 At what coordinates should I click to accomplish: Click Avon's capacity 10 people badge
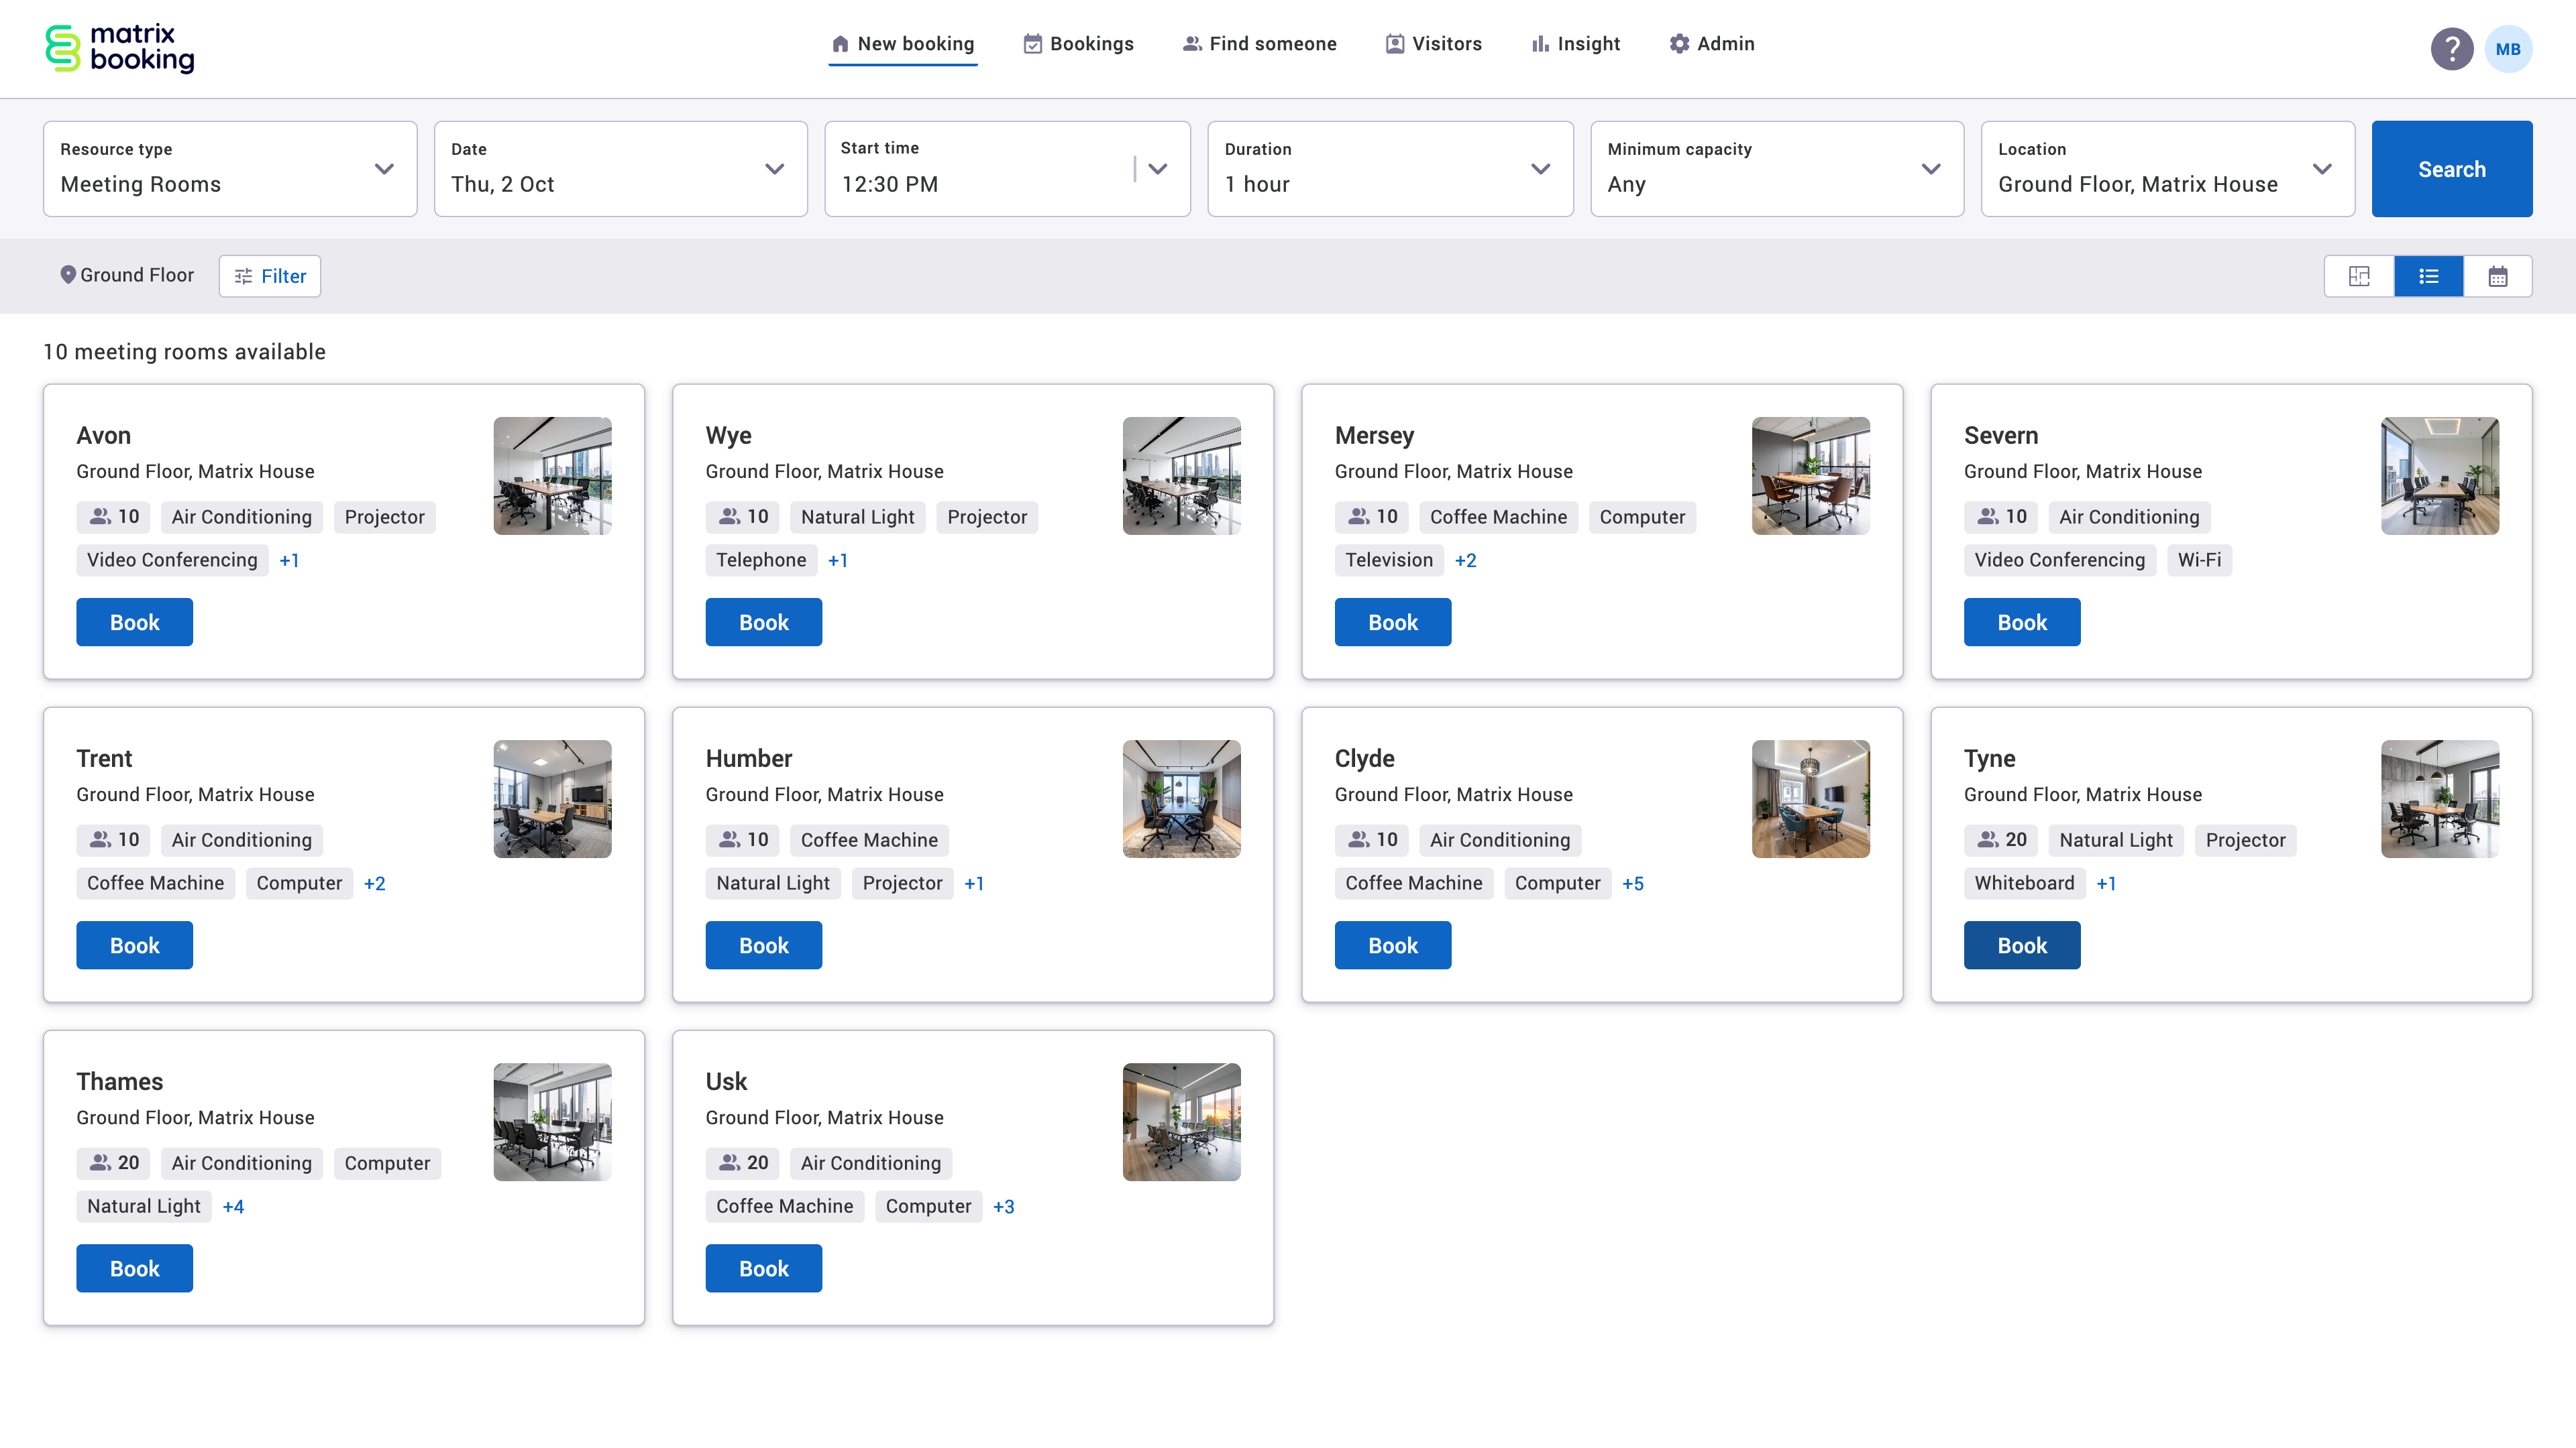pos(114,517)
